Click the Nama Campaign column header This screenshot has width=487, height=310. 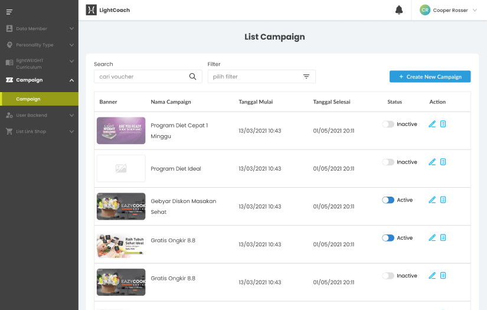pyautogui.click(x=171, y=102)
